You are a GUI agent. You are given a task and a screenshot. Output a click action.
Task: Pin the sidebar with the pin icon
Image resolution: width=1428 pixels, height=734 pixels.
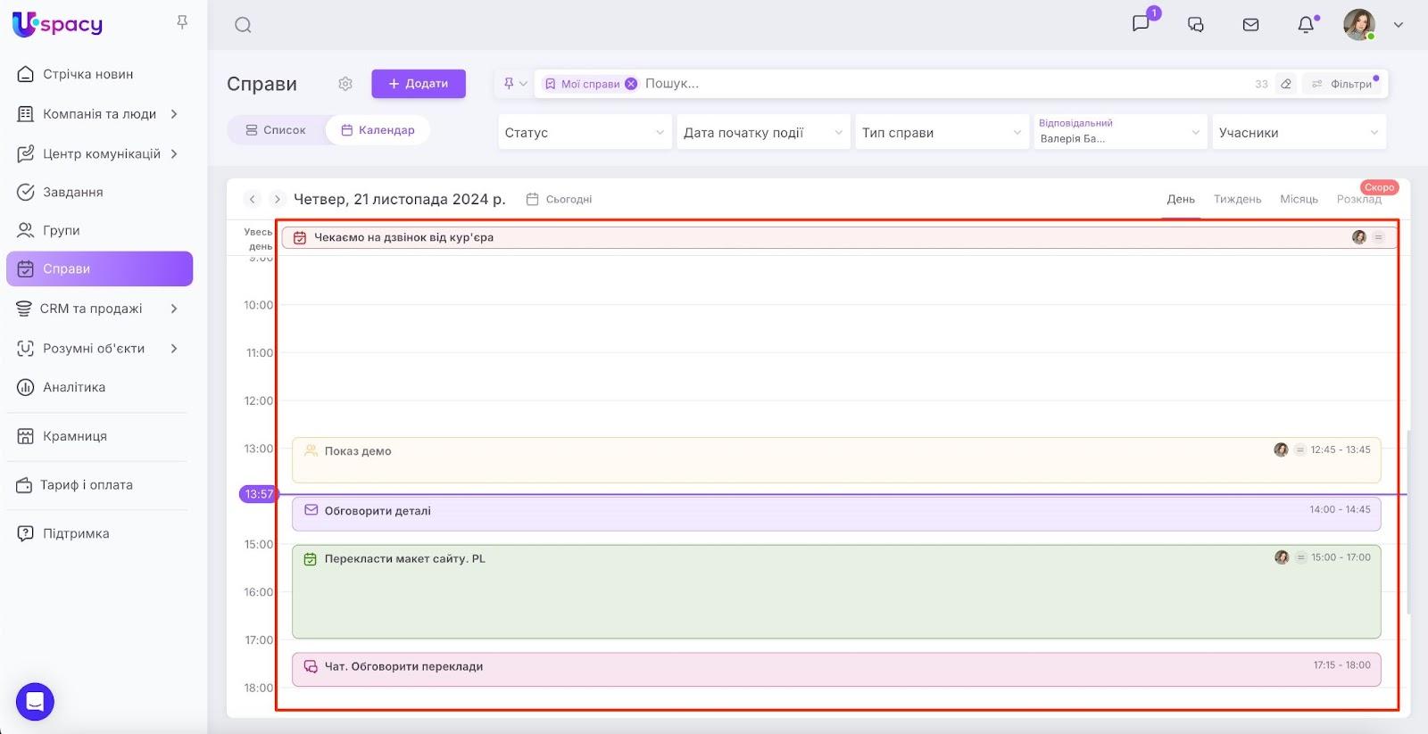[182, 22]
